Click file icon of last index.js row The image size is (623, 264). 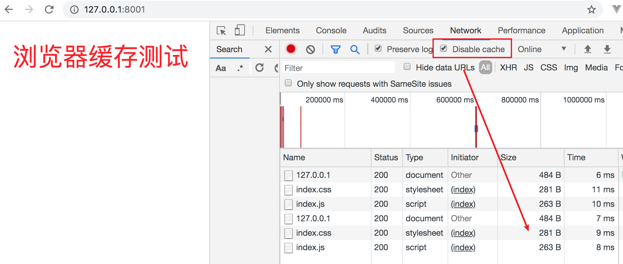pyautogui.click(x=288, y=248)
